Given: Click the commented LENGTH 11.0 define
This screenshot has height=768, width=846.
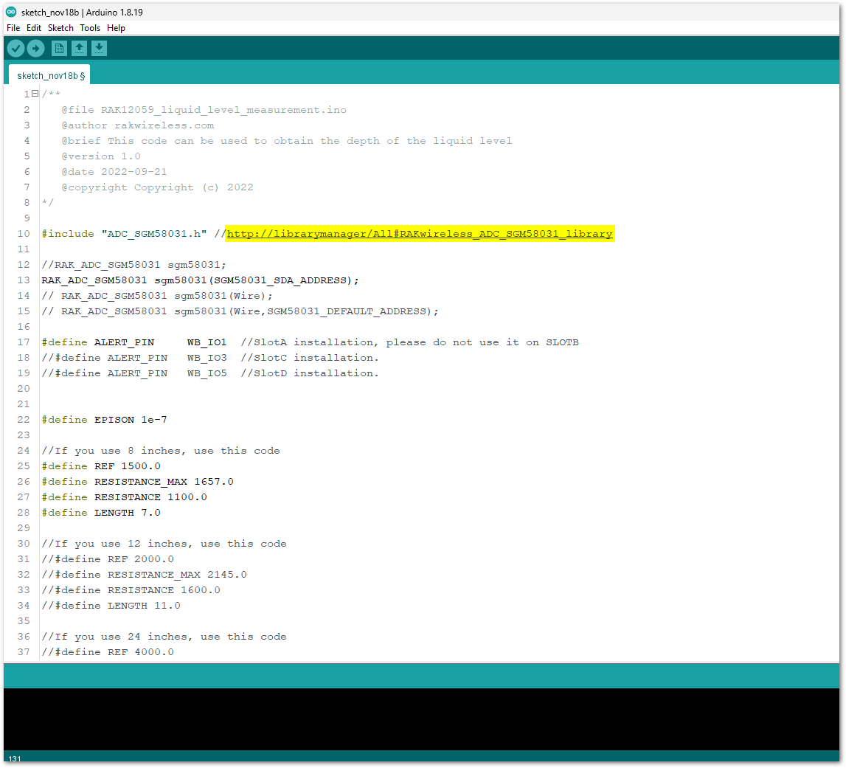Looking at the screenshot, I should point(111,606).
